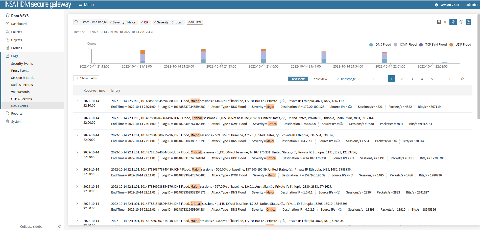Image resolution: width=480 pixels, height=230 pixels.
Task: Click the TCP SYN Flood legend color dot
Action: [421, 45]
